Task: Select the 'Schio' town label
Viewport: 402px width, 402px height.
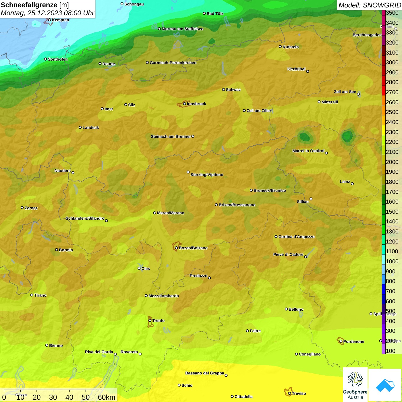Action: point(187,385)
